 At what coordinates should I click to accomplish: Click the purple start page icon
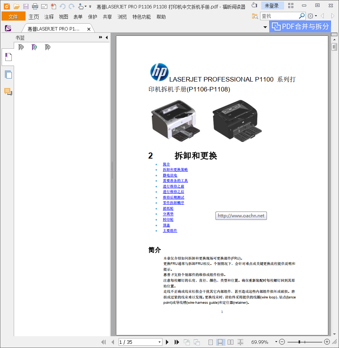pos(8,28)
